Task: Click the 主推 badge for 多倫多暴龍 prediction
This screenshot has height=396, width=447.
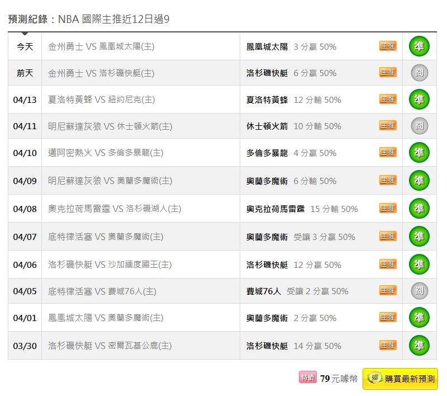Action: (x=388, y=152)
